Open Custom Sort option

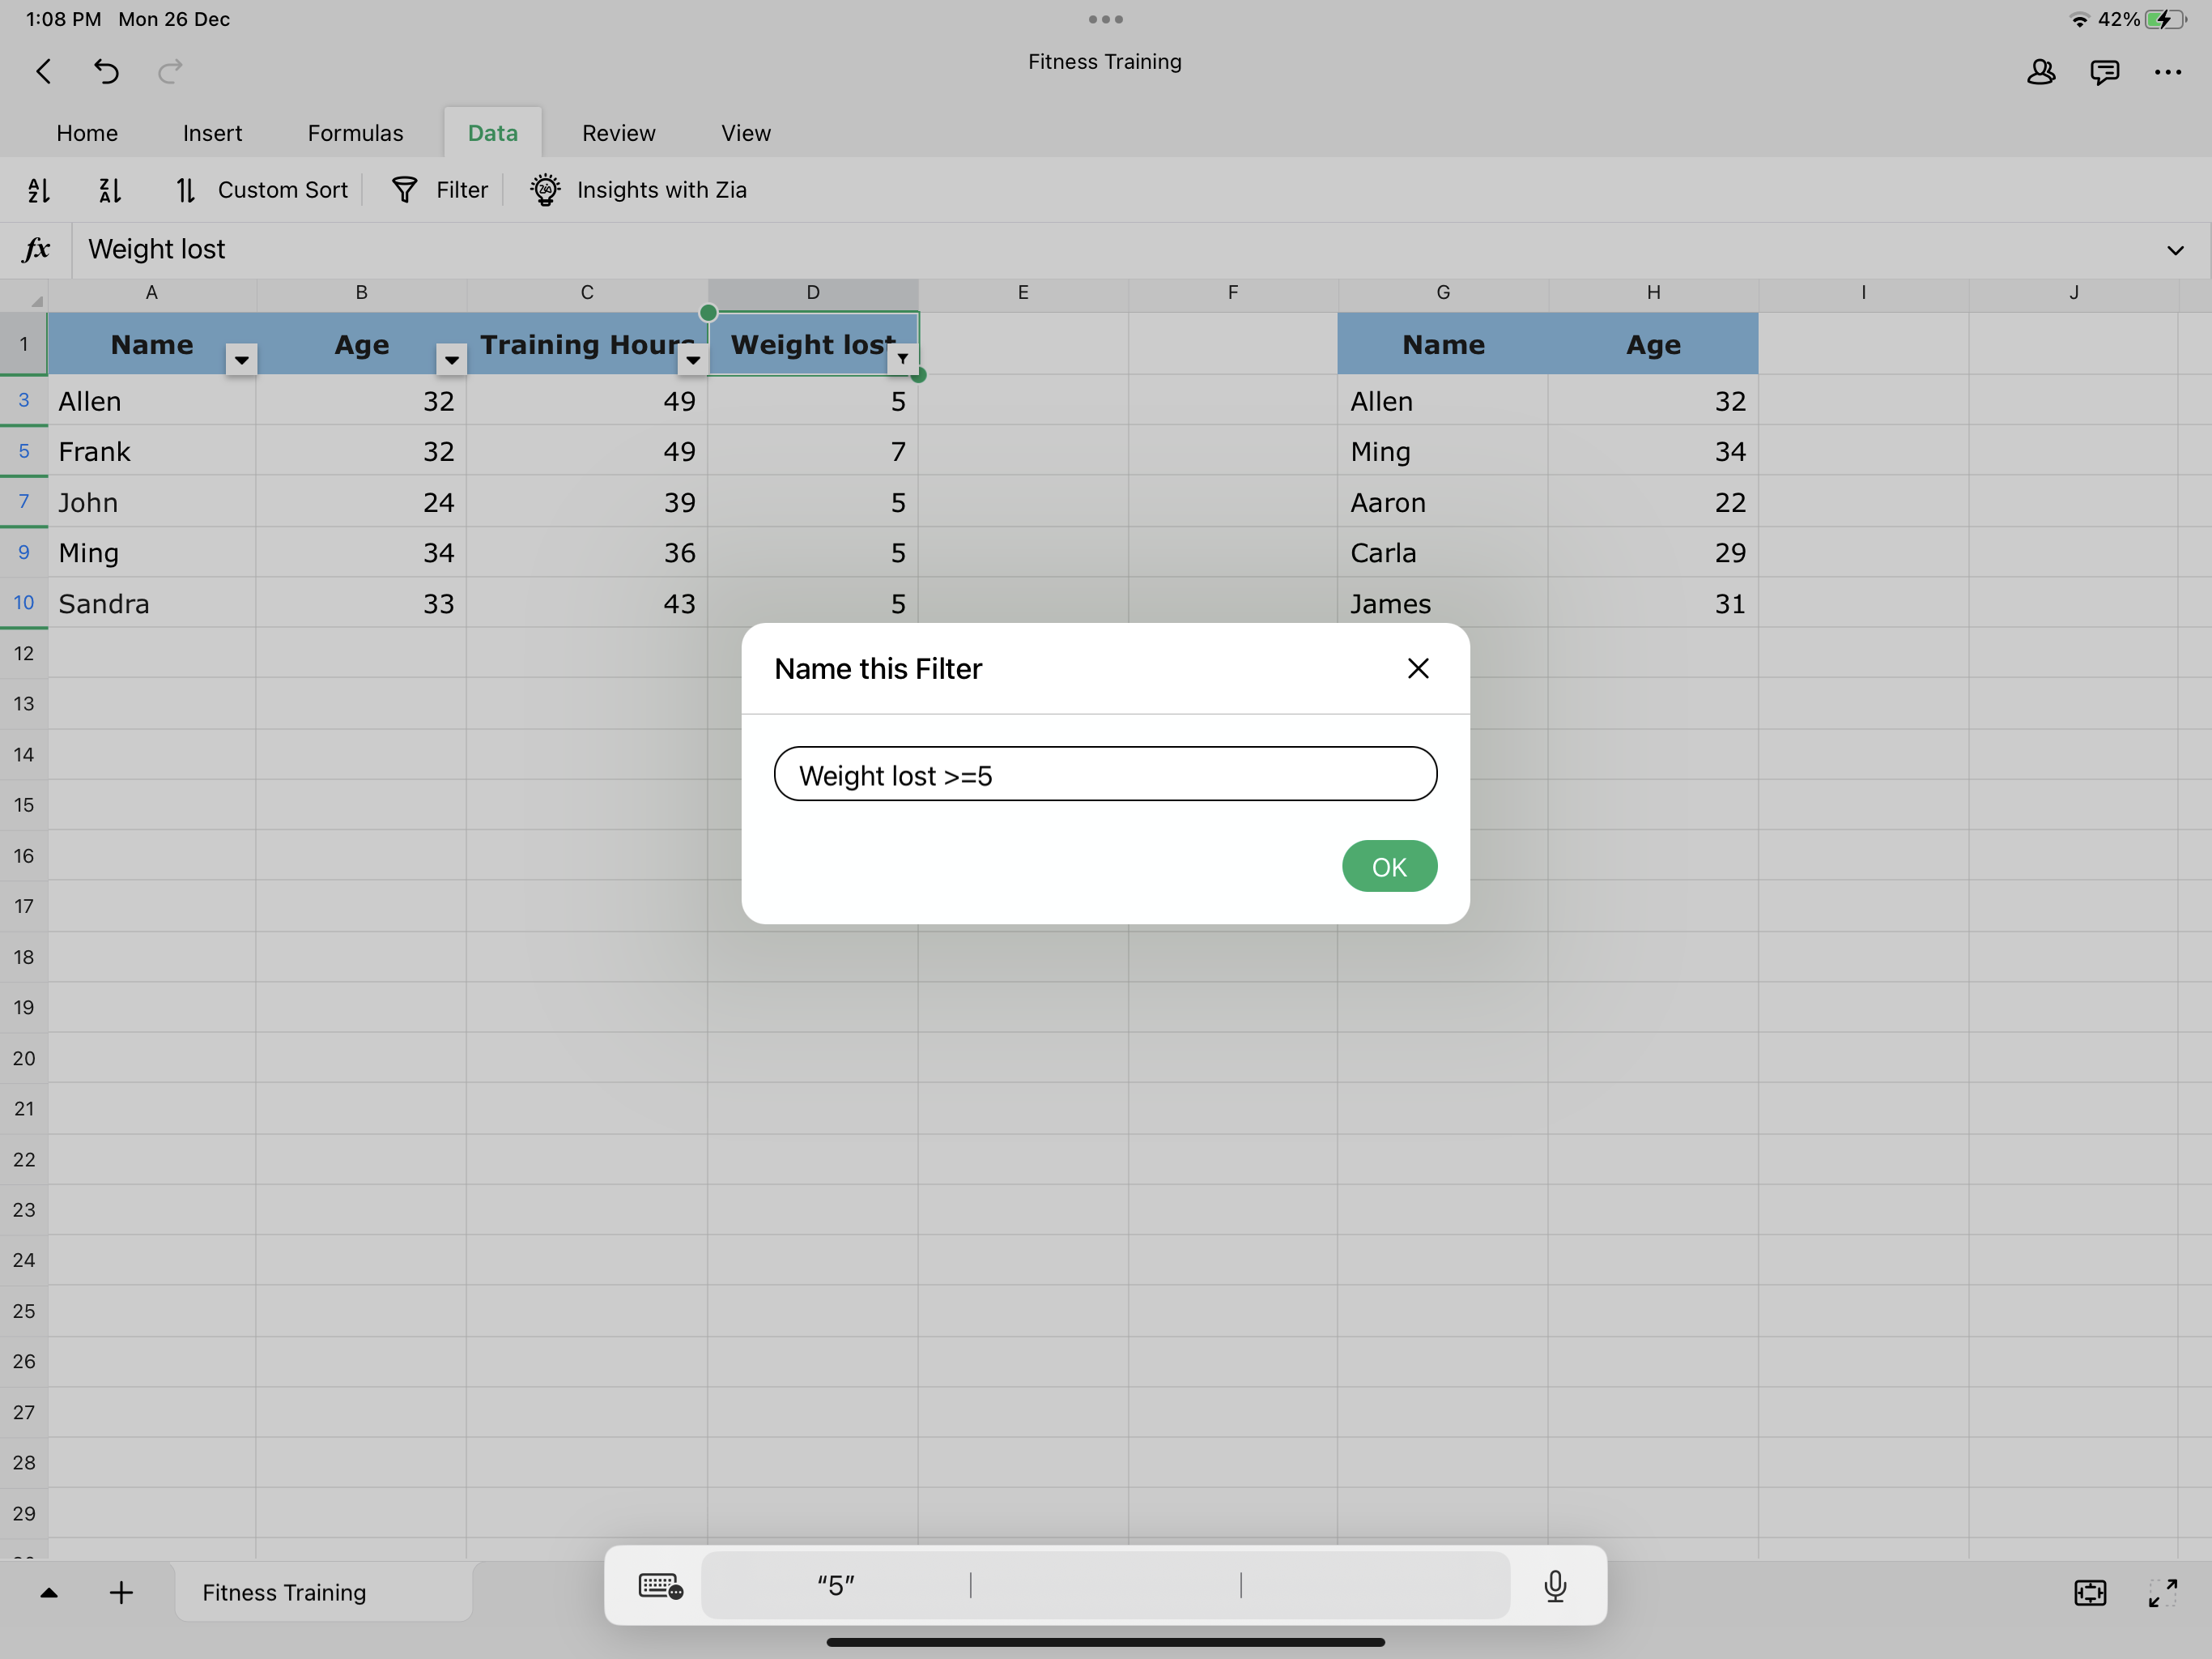coord(262,190)
